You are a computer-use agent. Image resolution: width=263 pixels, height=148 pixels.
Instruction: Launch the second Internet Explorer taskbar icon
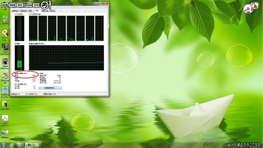point(20,145)
